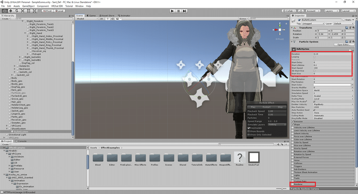Switch to the Console tab

(21, 141)
